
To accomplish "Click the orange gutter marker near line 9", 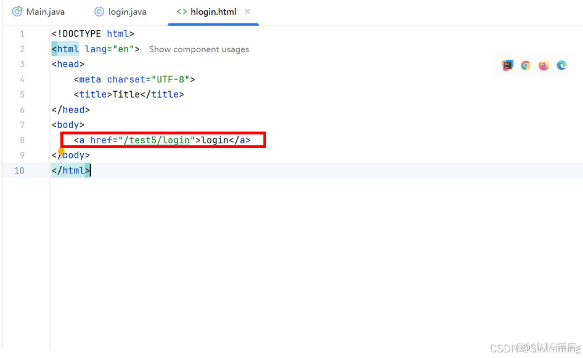I will [x=60, y=149].
